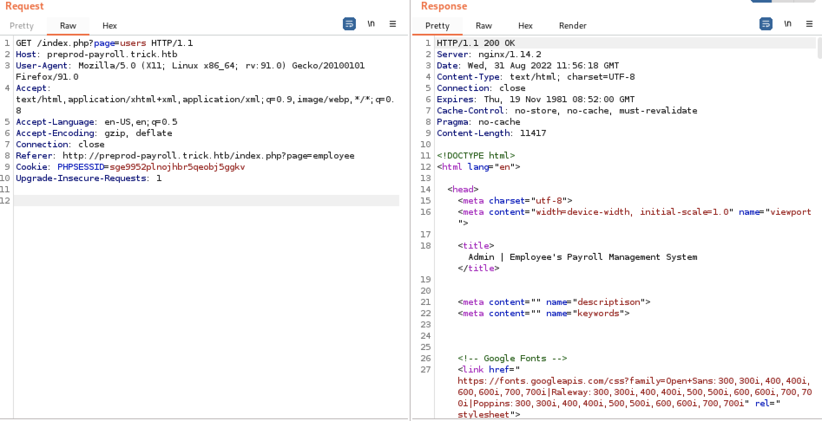
Task: Toggle word wrap icon in Request panel
Action: tap(349, 24)
